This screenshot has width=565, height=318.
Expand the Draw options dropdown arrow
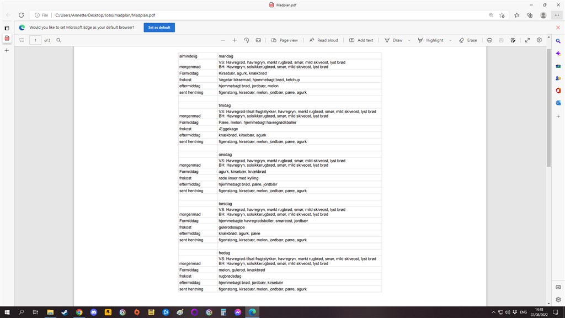pyautogui.click(x=409, y=40)
